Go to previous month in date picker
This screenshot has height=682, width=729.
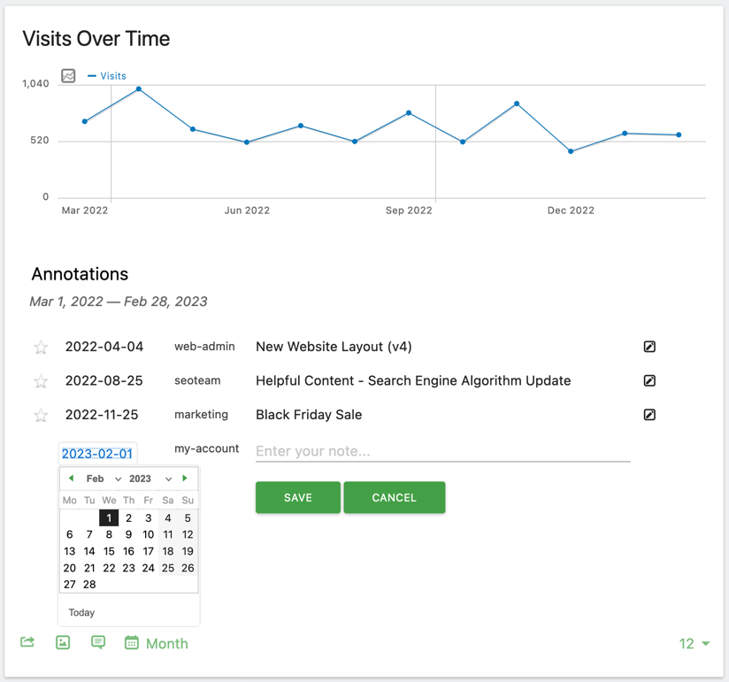pos(71,479)
